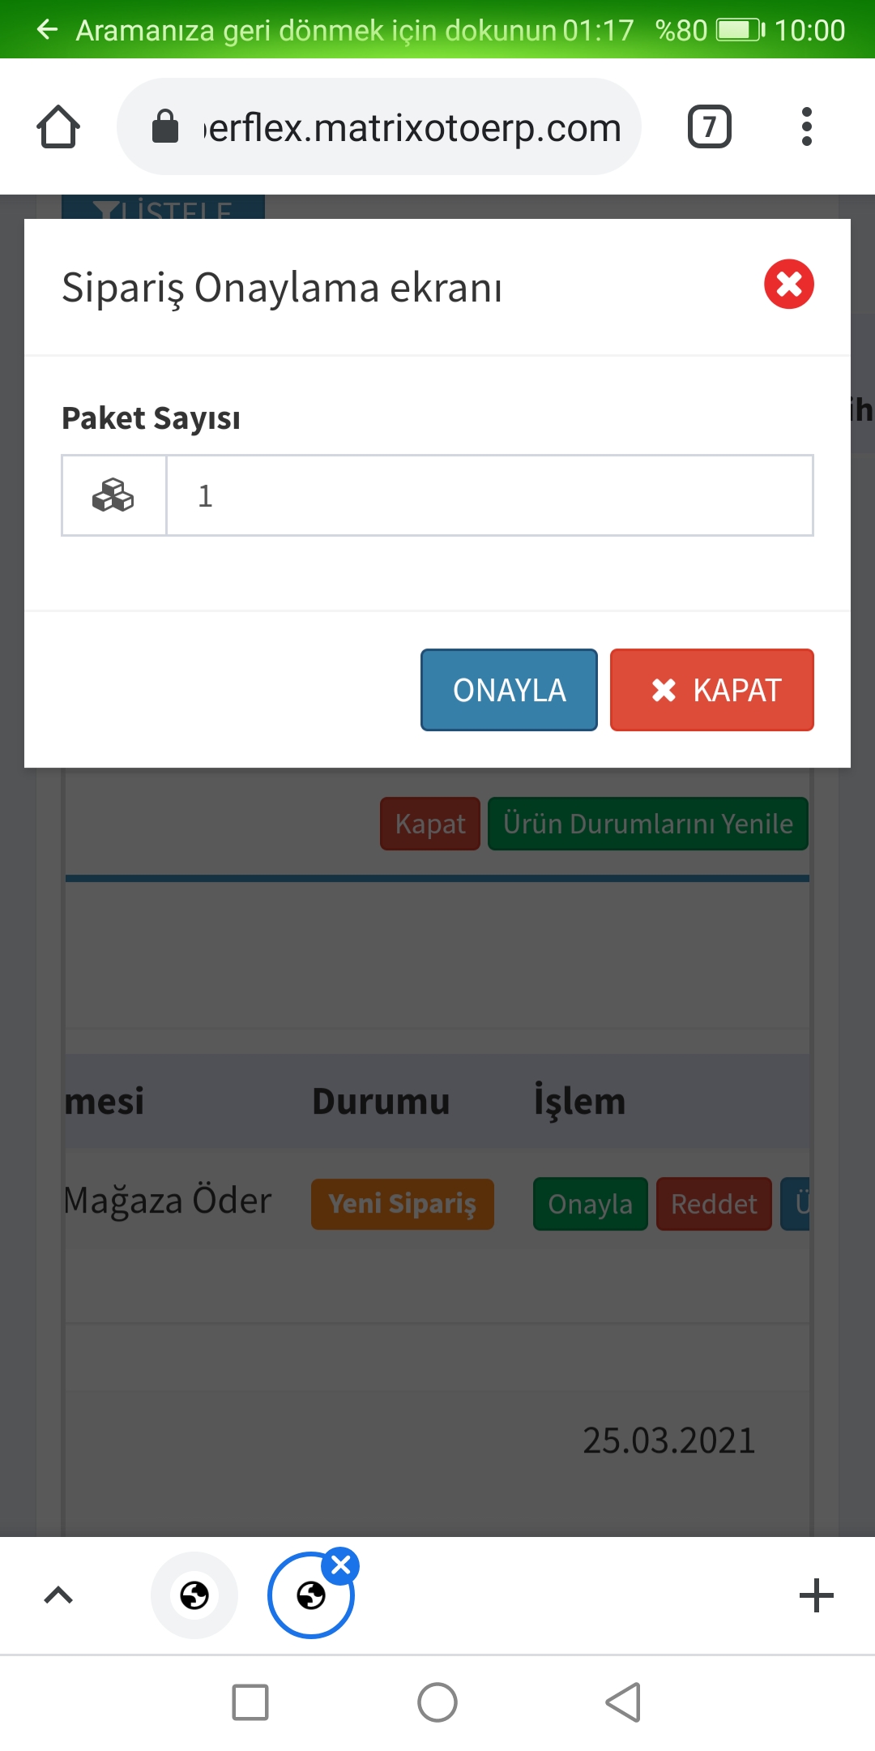Add a new tab with plus icon
875x1751 pixels.
(816, 1595)
